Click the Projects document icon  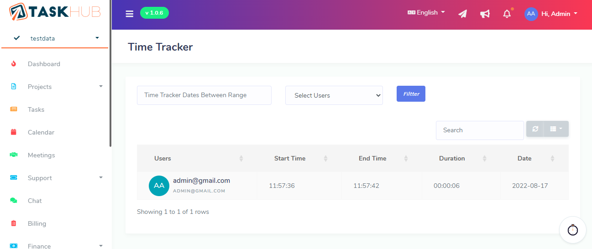pos(14,86)
